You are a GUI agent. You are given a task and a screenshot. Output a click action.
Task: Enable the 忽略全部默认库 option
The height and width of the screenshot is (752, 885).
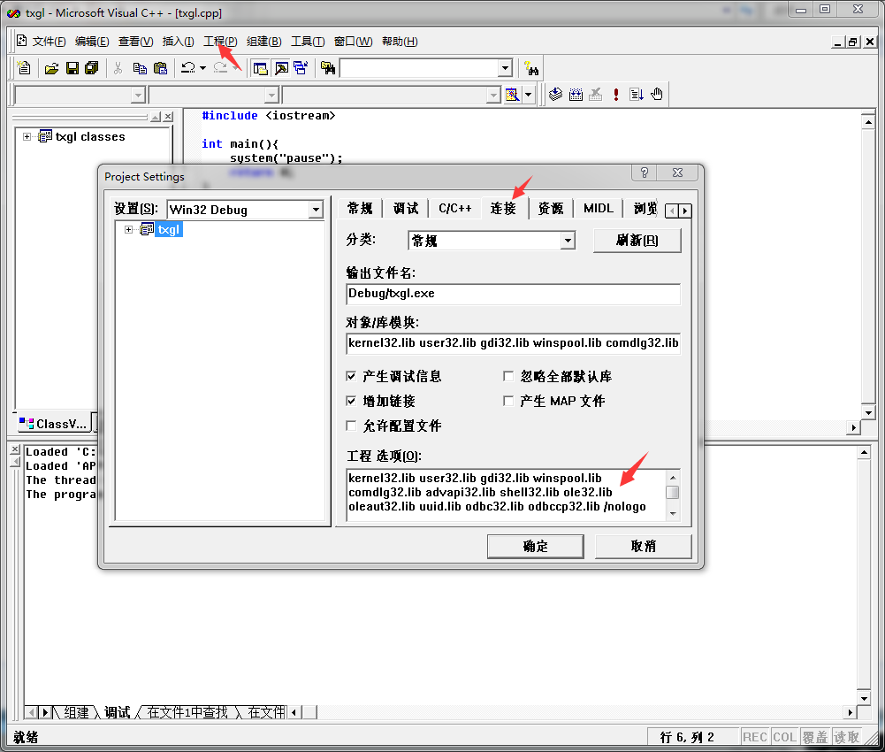508,376
